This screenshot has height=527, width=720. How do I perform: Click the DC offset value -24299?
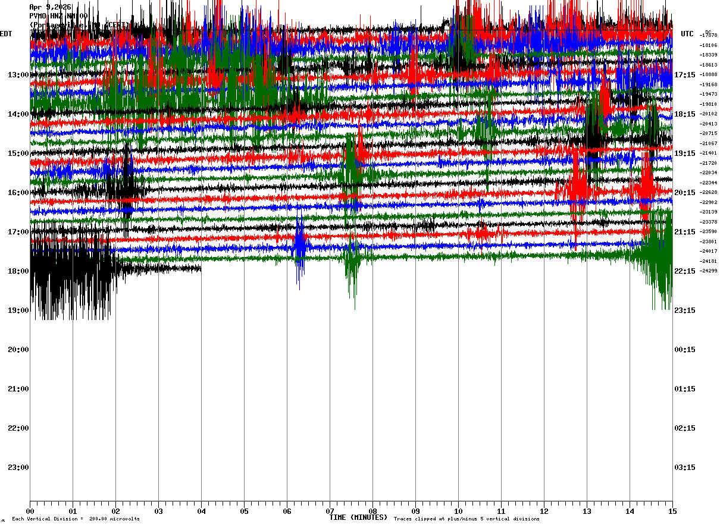tap(709, 271)
